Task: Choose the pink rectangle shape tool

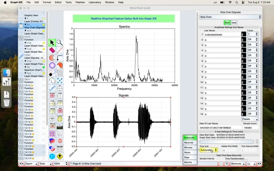Action: click(x=52, y=50)
